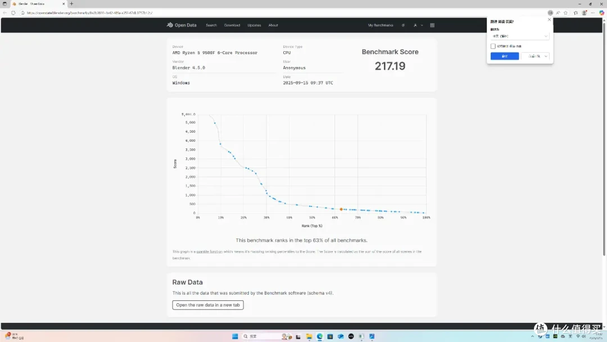The width and height of the screenshot is (607, 342).
Task: Follow the quantile function link
Action: point(209,251)
